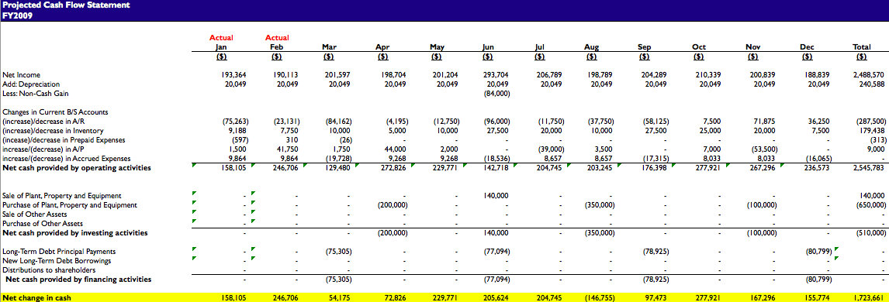Select June sale of plant value 140,000
The height and width of the screenshot is (302, 889).
click(496, 196)
